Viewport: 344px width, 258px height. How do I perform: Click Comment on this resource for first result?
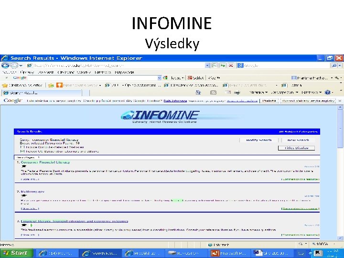click(300, 179)
